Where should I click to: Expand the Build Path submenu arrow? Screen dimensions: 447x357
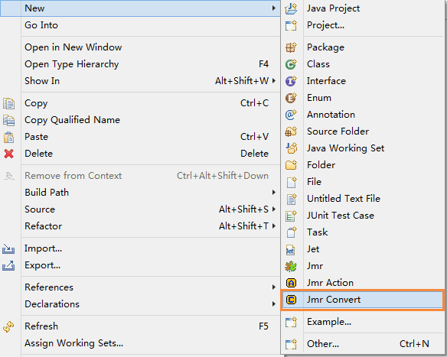[274, 193]
